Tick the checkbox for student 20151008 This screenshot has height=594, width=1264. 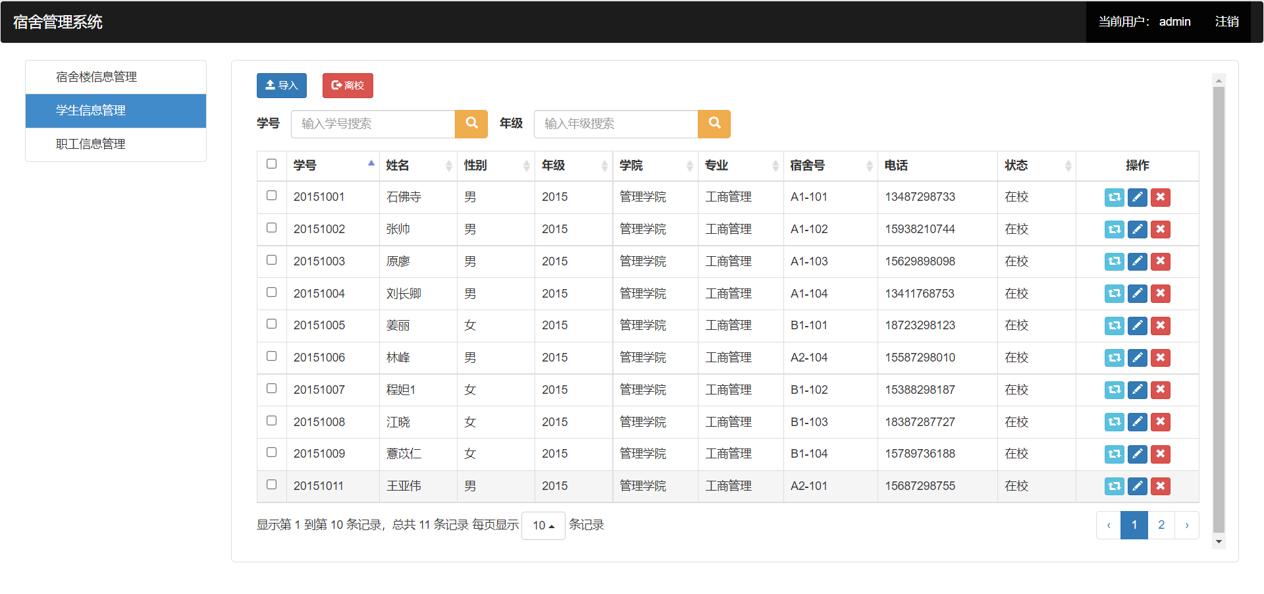coord(271,420)
